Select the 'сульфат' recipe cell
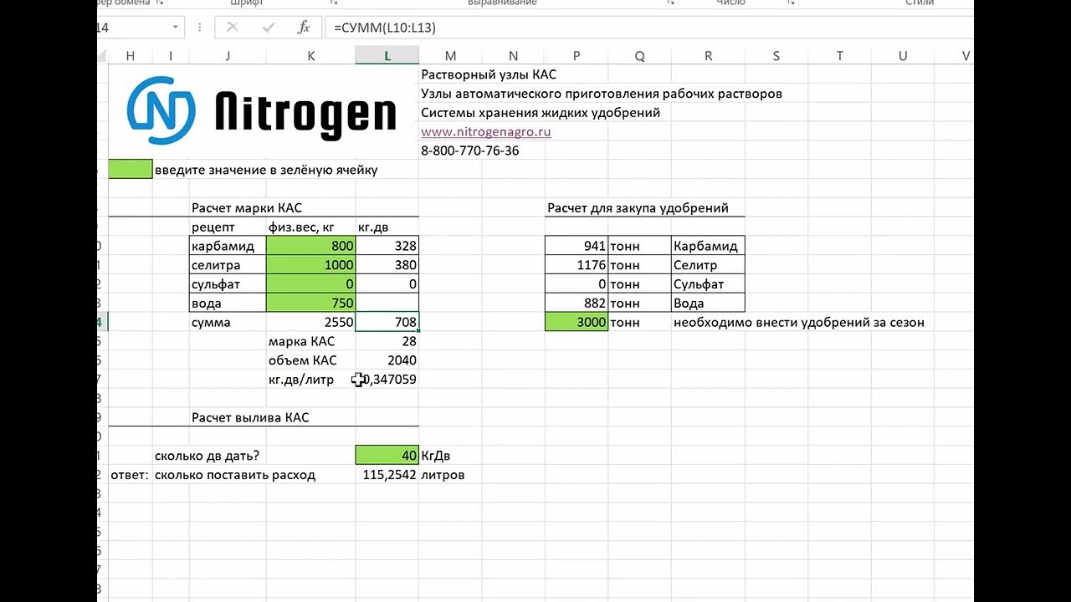This screenshot has width=1071, height=602. pos(228,284)
